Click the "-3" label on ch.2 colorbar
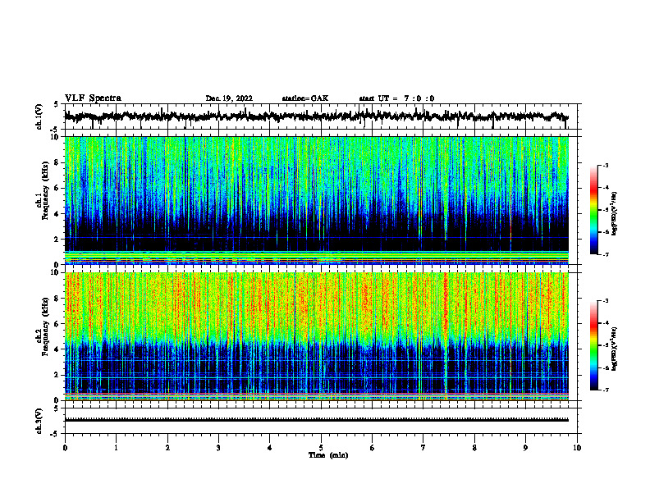 pyautogui.click(x=606, y=301)
